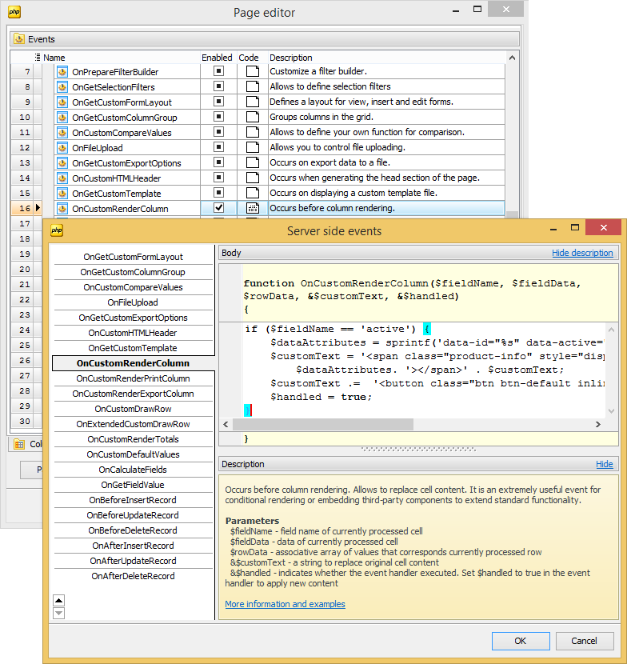Click the column chooser icon beside Name

tap(38, 58)
